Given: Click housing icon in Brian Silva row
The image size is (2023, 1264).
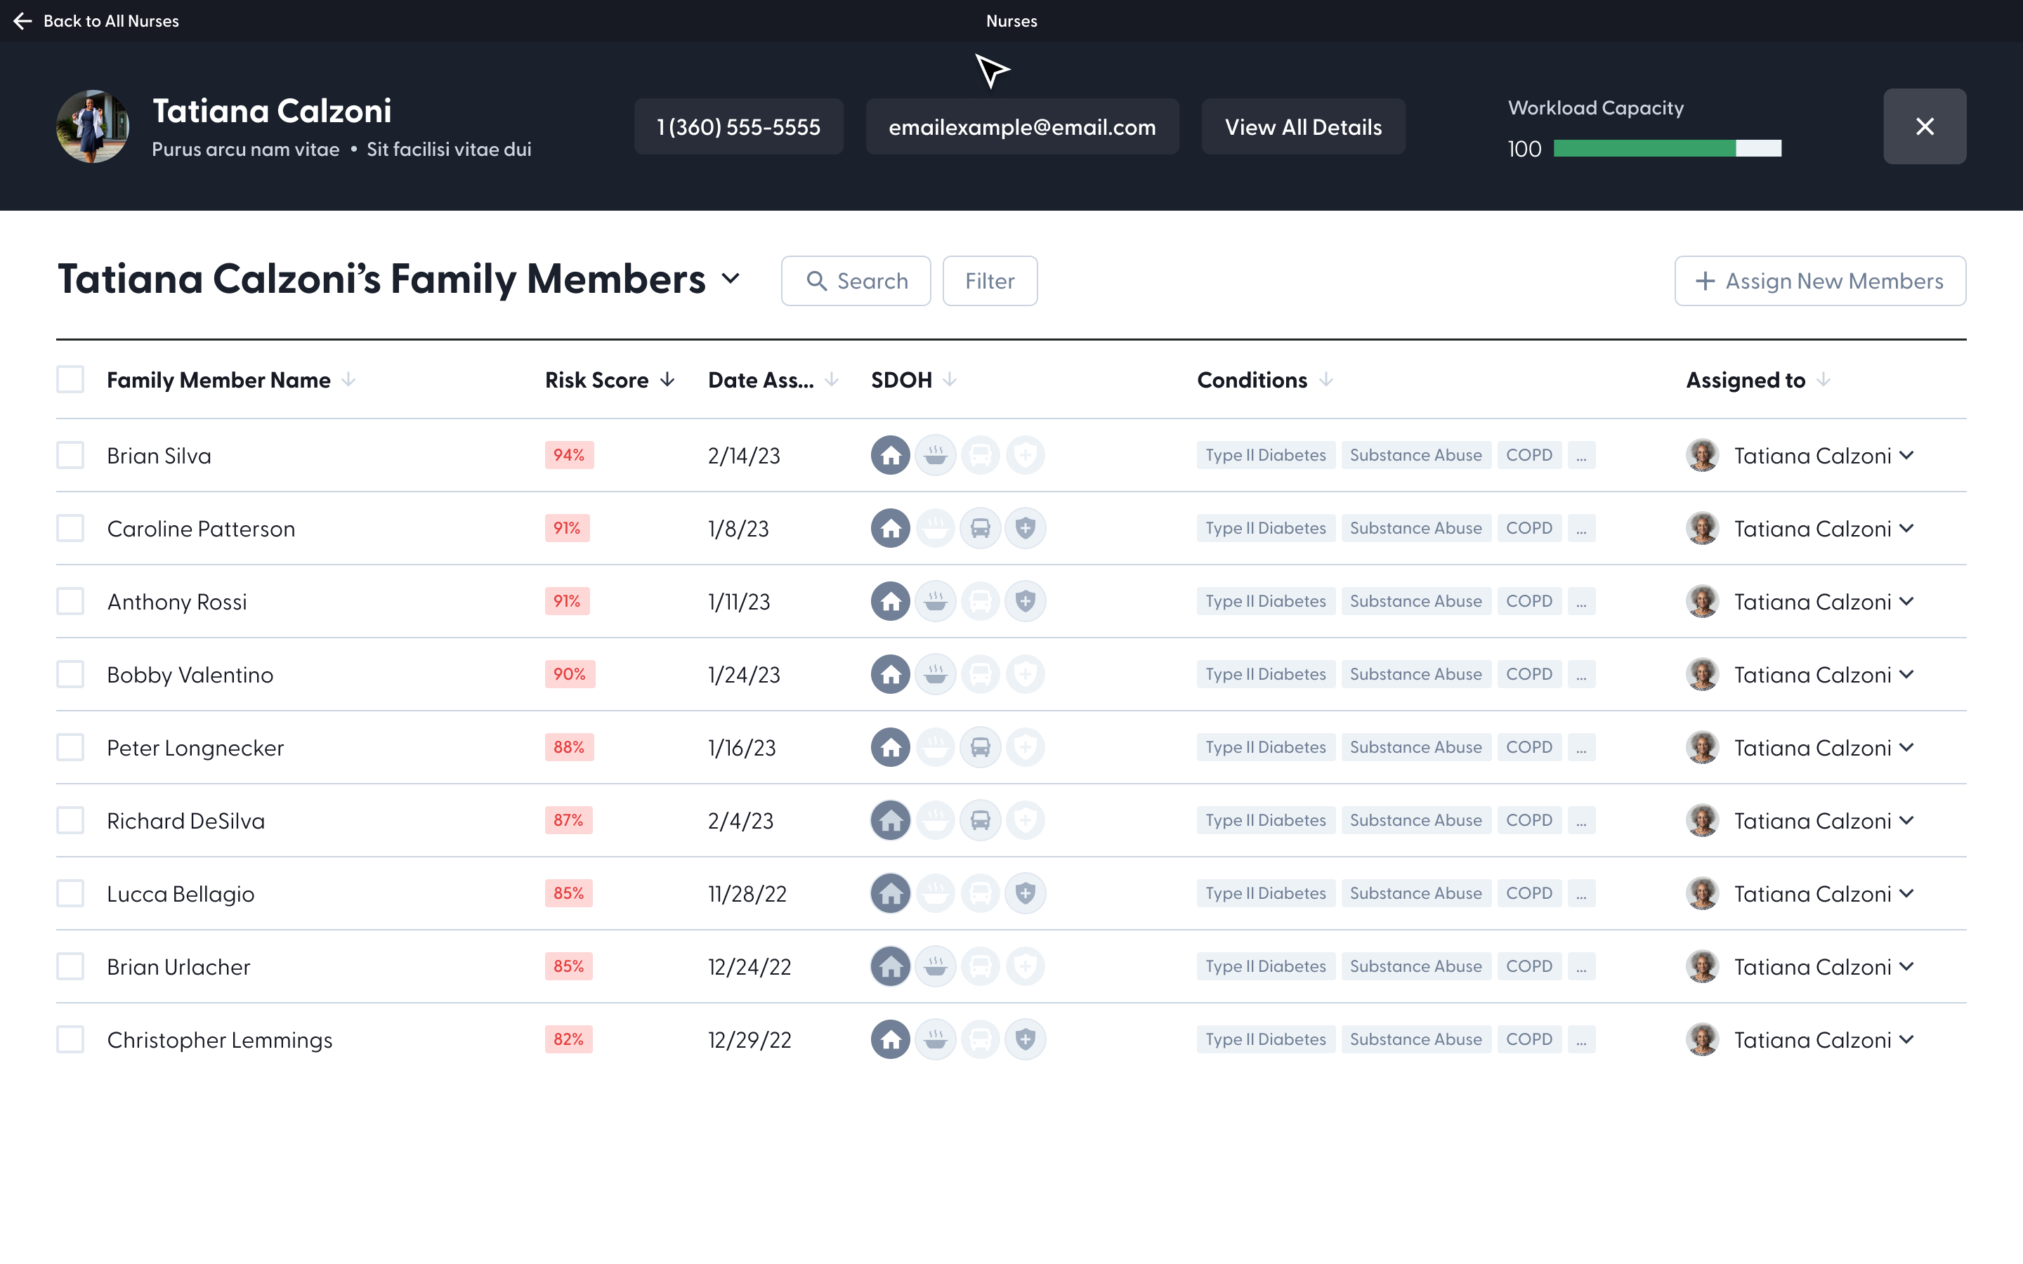Looking at the screenshot, I should [890, 456].
